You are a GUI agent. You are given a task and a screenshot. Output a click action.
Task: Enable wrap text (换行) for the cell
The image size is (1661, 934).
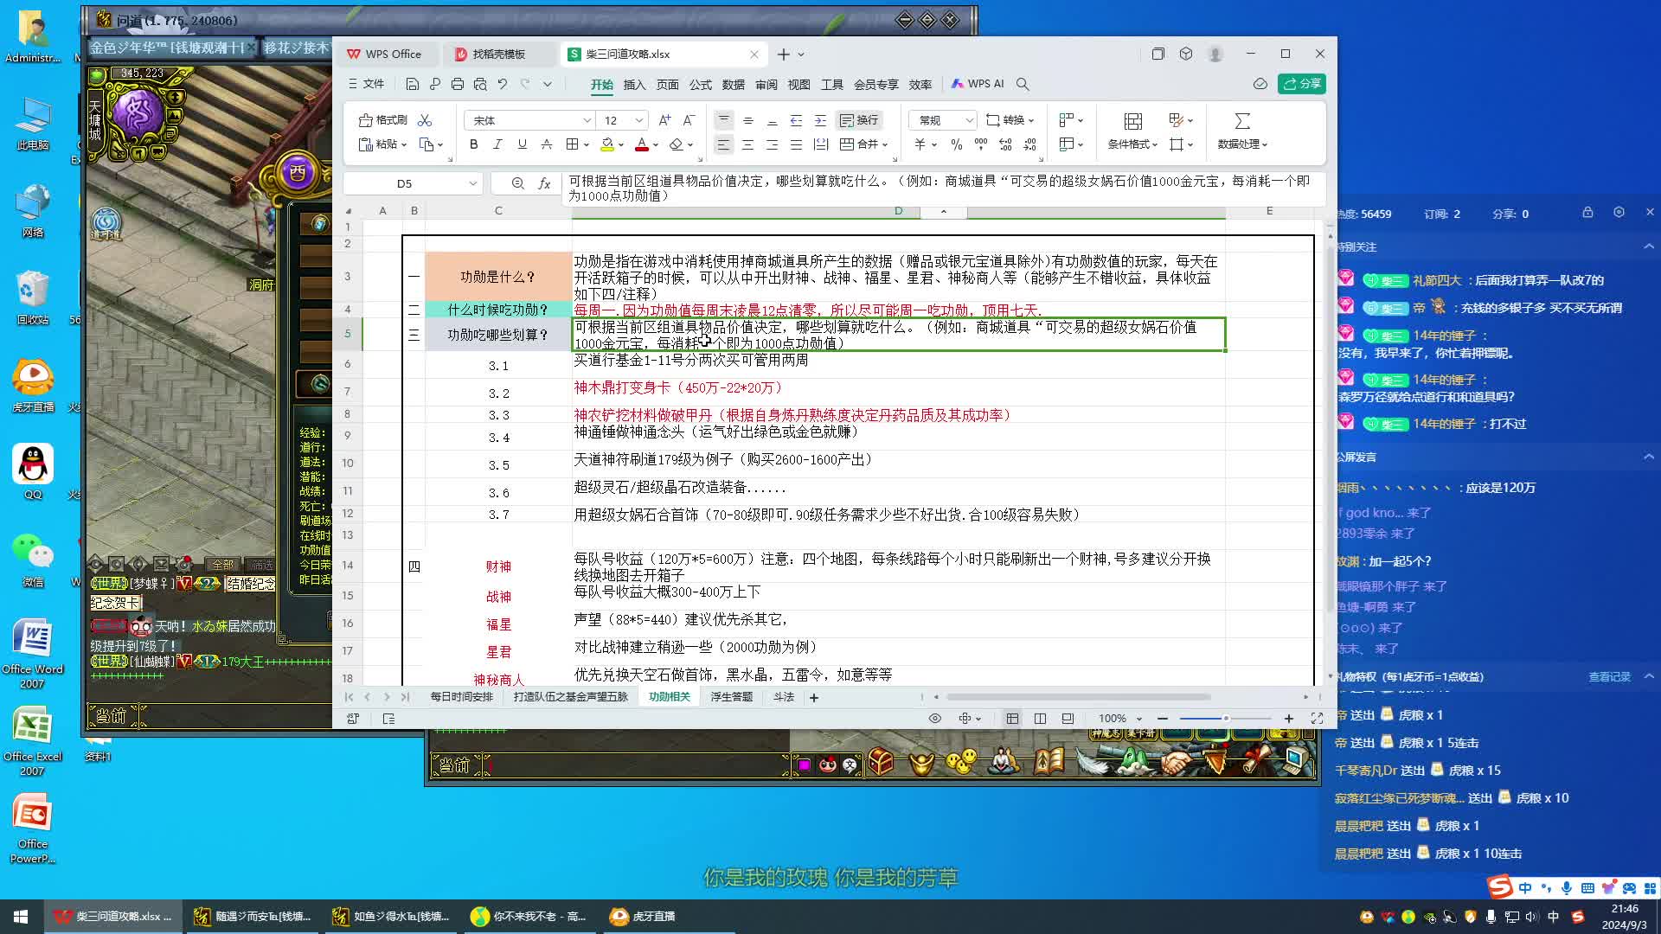point(857,120)
